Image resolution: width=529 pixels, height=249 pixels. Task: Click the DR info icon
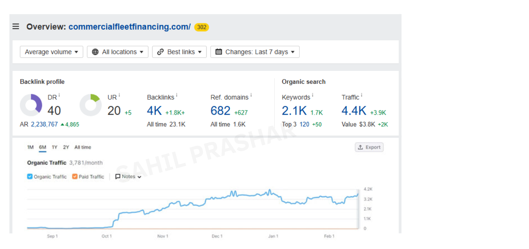tap(59, 95)
